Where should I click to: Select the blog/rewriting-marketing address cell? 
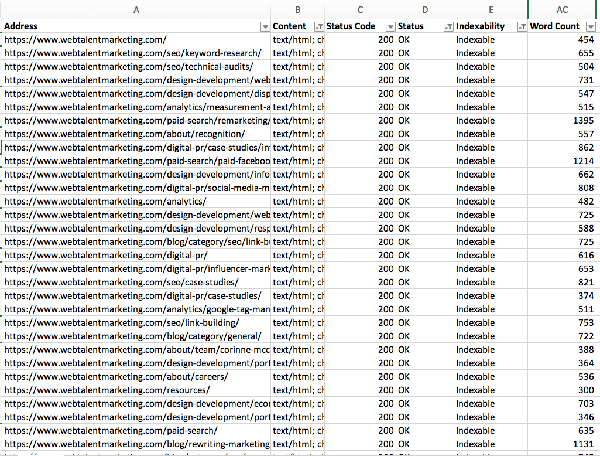point(136,444)
